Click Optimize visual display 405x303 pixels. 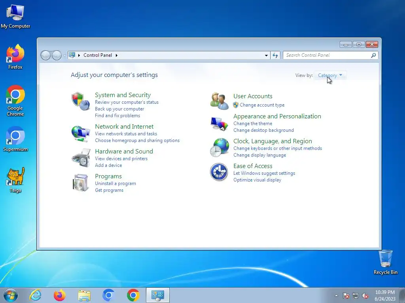pos(257,180)
